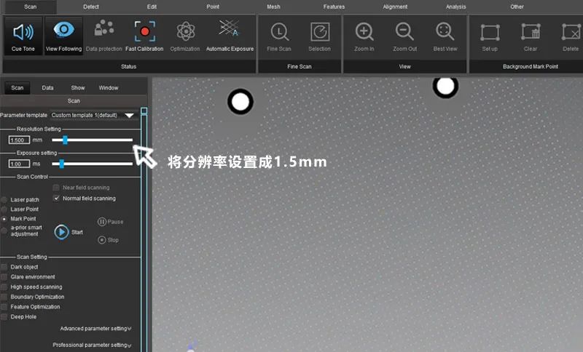Click the Zoom Out magnifier
This screenshot has width=583, height=352.
click(x=404, y=33)
